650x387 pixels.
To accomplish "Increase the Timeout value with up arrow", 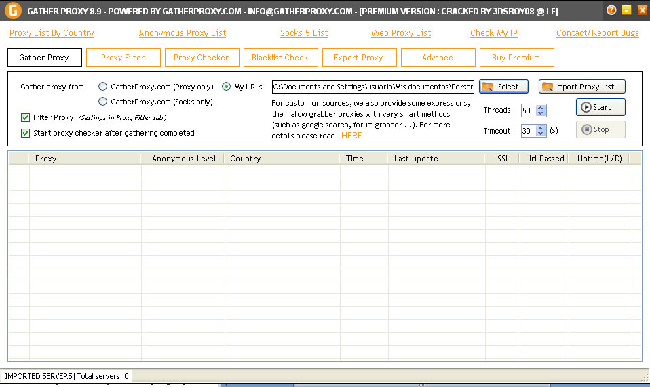I will 540,128.
